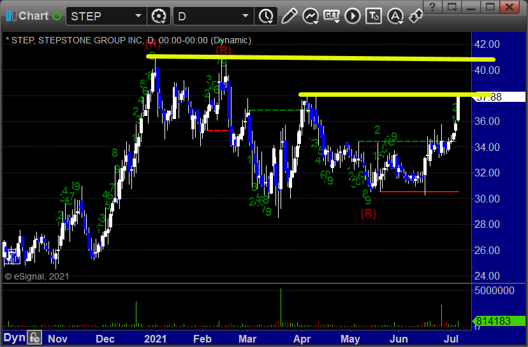The width and height of the screenshot is (528, 347).
Task: Open the GET studies dropdown
Action: click(332, 16)
